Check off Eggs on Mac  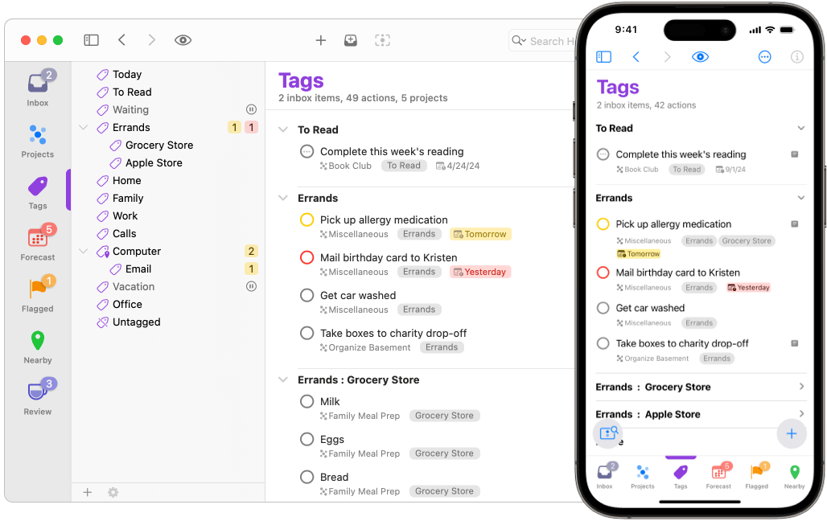click(x=307, y=439)
